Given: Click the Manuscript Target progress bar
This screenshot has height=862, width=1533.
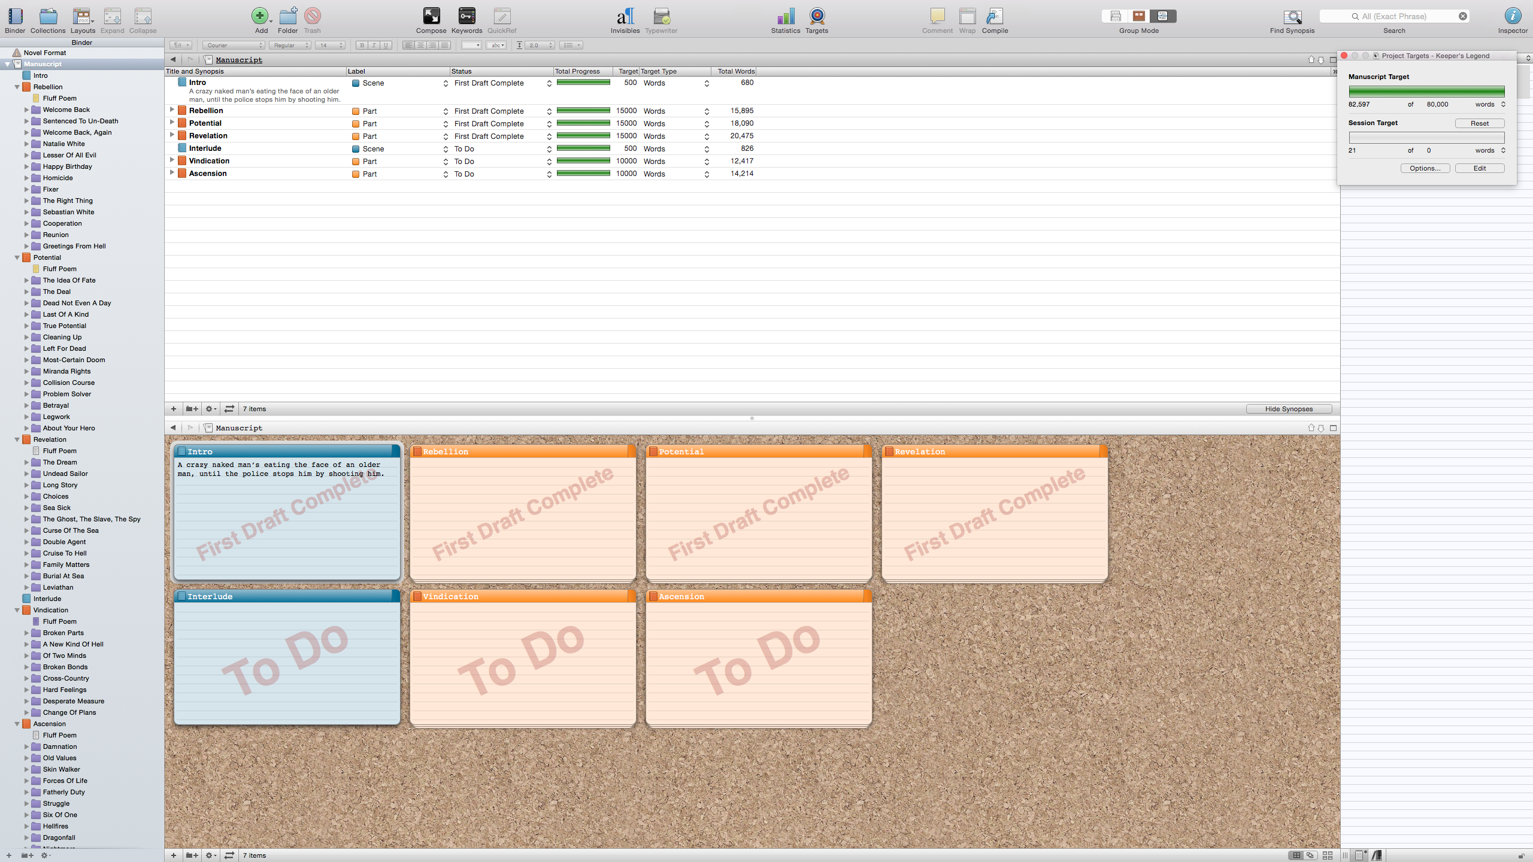Looking at the screenshot, I should (x=1426, y=91).
